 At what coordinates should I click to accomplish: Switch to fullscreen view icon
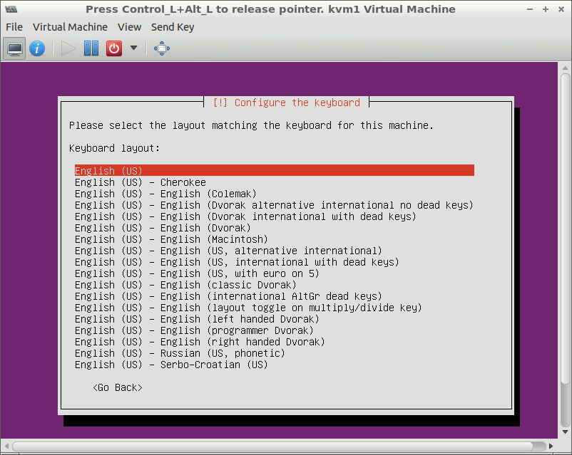point(162,48)
